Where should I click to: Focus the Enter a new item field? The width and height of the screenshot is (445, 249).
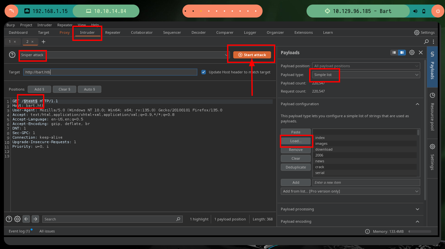tap(366, 182)
